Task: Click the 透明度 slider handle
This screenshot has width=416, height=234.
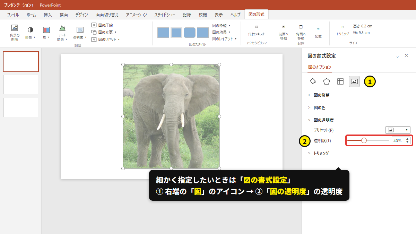Action: pos(364,140)
